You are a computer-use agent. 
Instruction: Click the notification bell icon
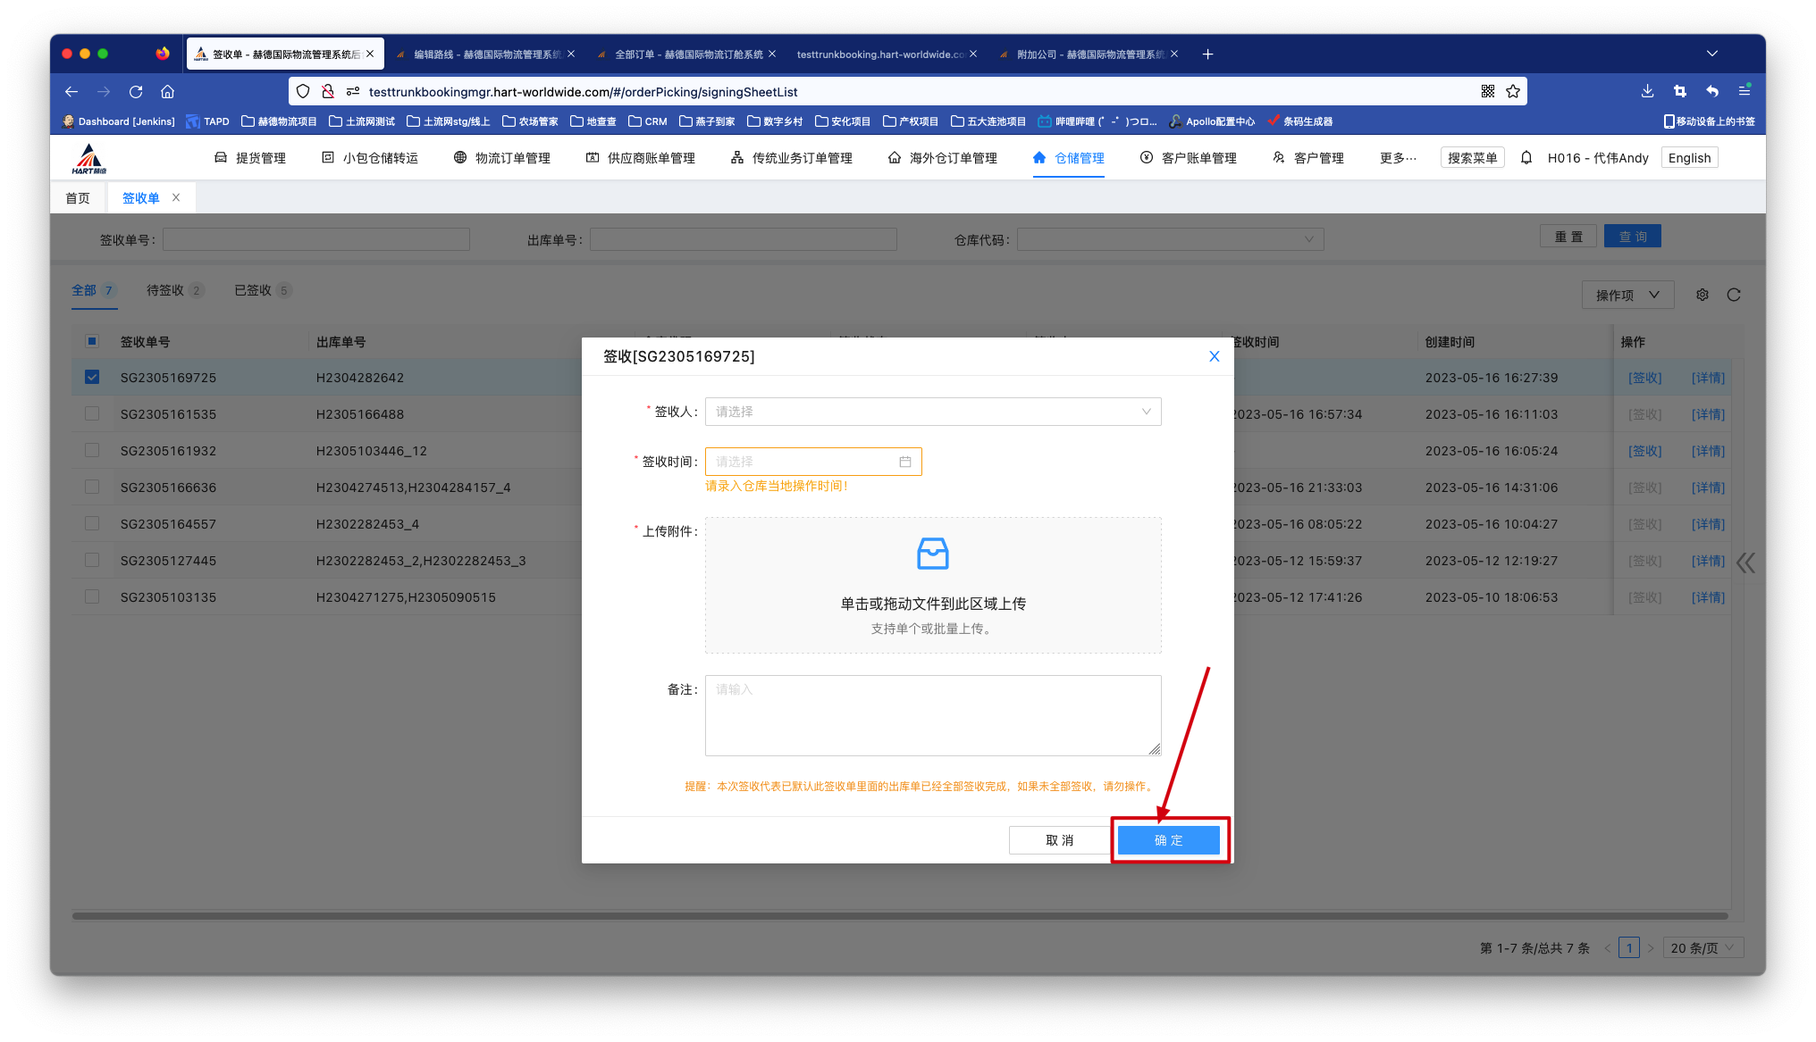[x=1526, y=157]
